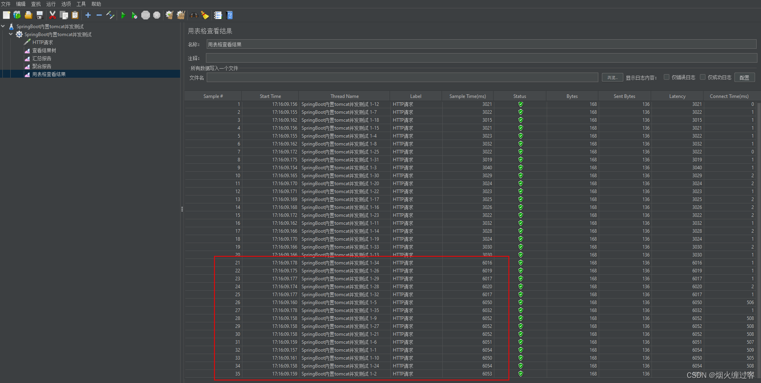
Task: Open the 编辑 menu
Action: tap(21, 4)
